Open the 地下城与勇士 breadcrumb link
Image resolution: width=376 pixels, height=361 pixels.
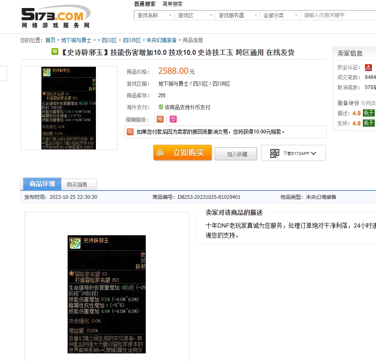pyautogui.click(x=76, y=40)
